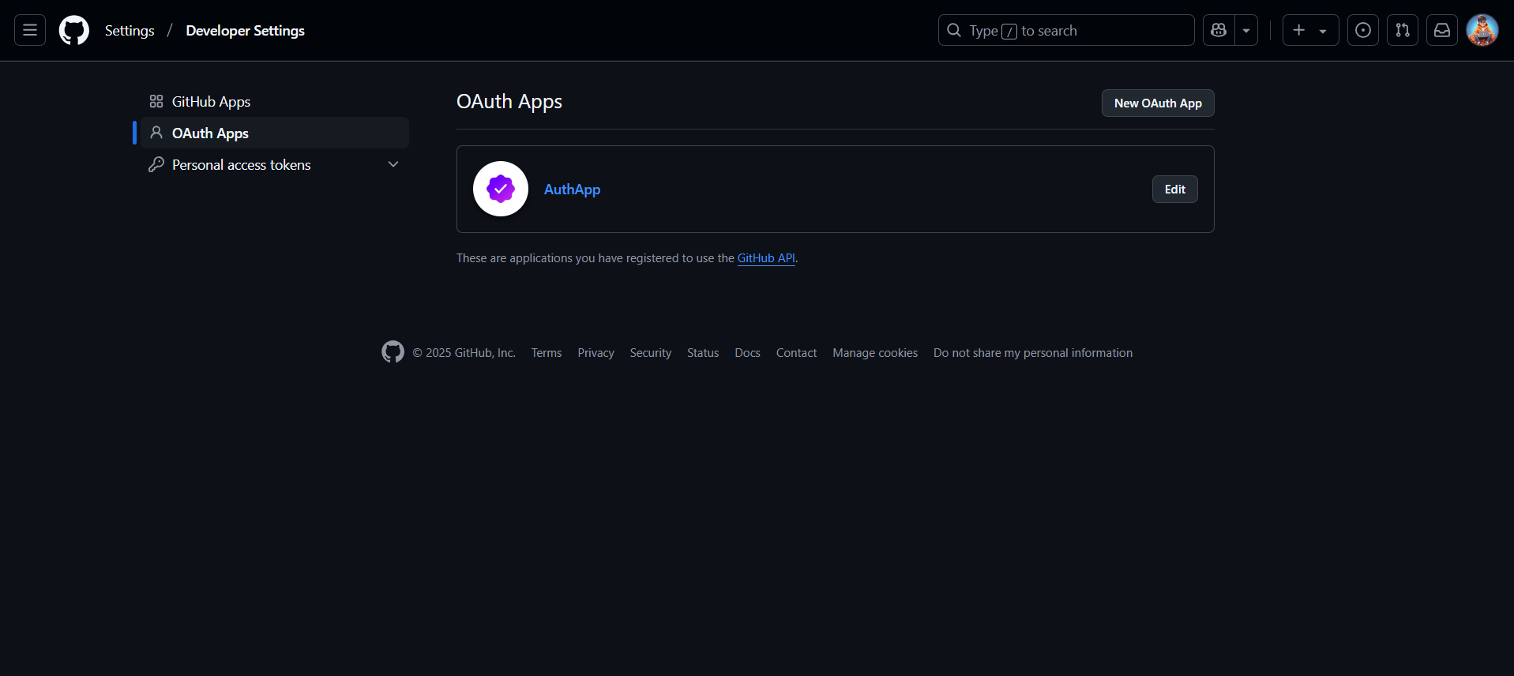Expand Personal access tokens chevron
Viewport: 1514px width, 676px height.
pos(393,164)
